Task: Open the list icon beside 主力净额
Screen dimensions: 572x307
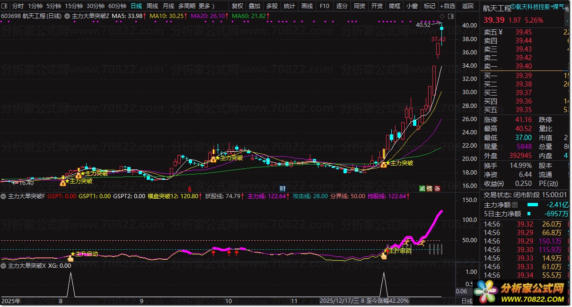Action: 515,205
